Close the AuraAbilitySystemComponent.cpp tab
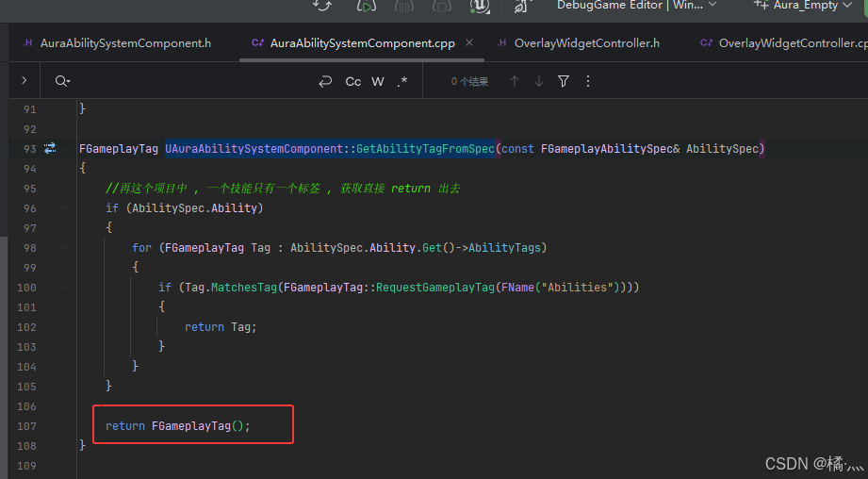This screenshot has width=868, height=479. 469,42
